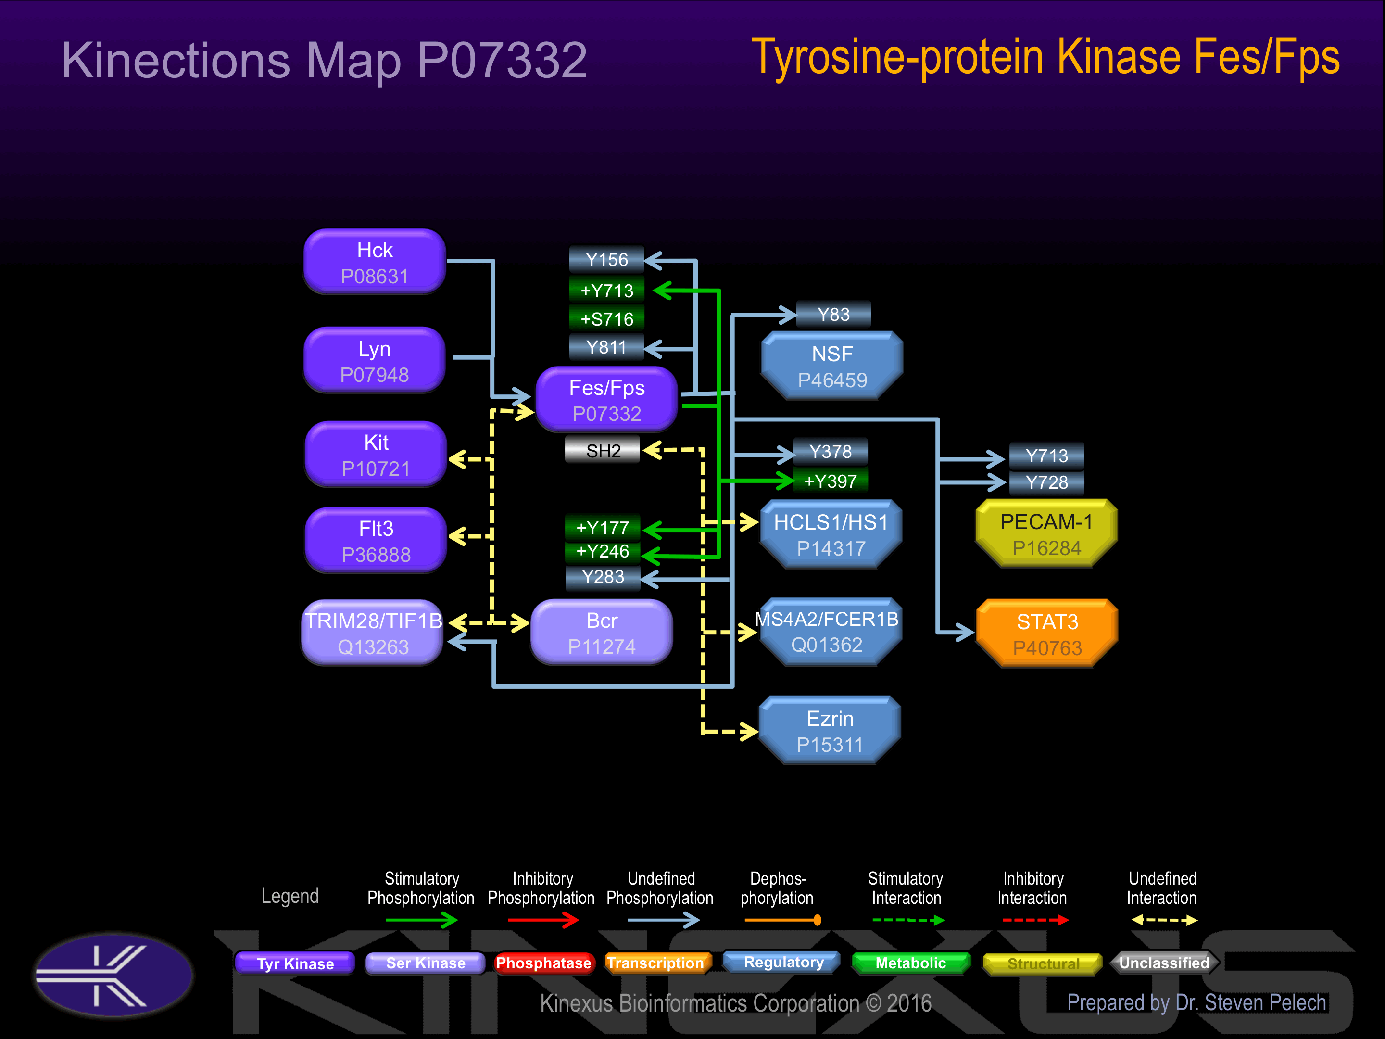
Task: Select the +Y177 site above Bcr
Action: [603, 528]
